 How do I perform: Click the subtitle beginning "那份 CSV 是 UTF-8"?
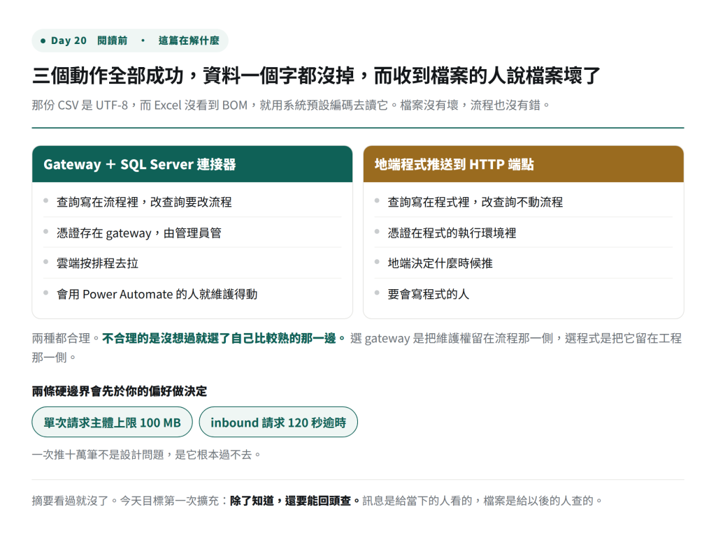[290, 105]
